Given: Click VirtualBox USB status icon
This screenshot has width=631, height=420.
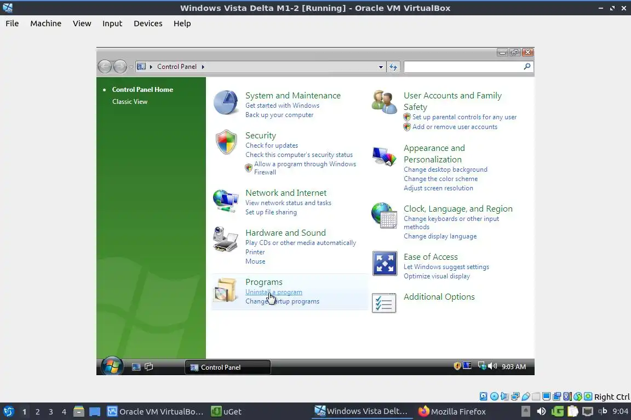Looking at the screenshot, I should [x=526, y=396].
